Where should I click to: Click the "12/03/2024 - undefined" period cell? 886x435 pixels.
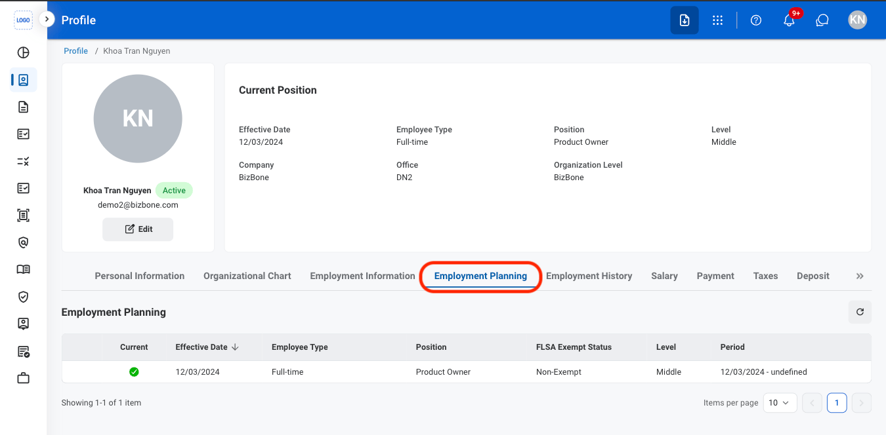coord(764,372)
